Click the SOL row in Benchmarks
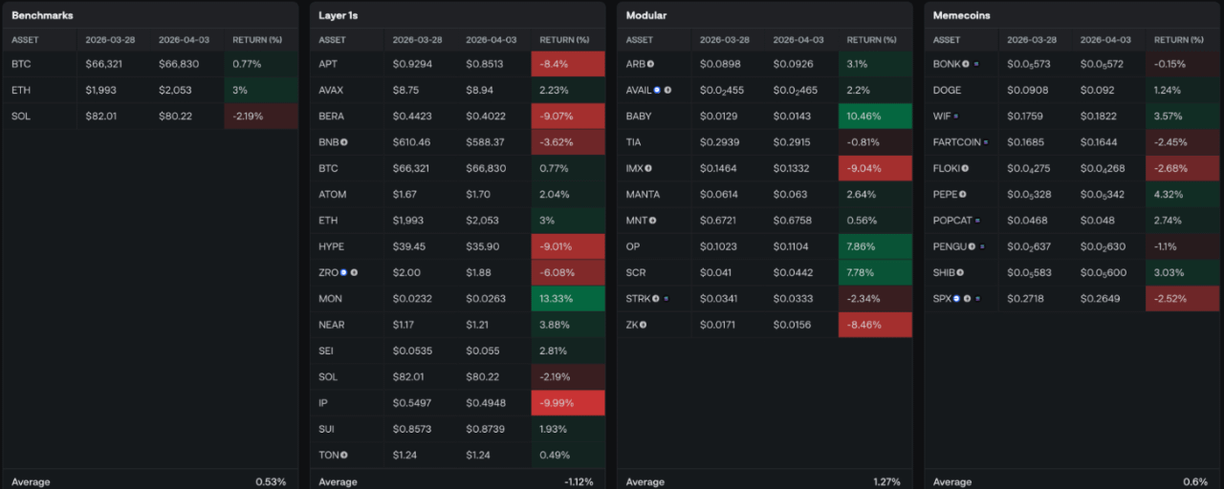The width and height of the screenshot is (1224, 489). (x=150, y=117)
